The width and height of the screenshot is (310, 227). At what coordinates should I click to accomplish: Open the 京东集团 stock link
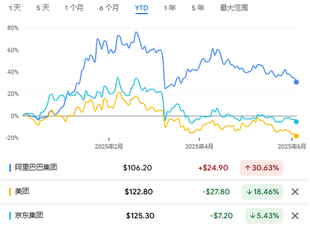29,215
